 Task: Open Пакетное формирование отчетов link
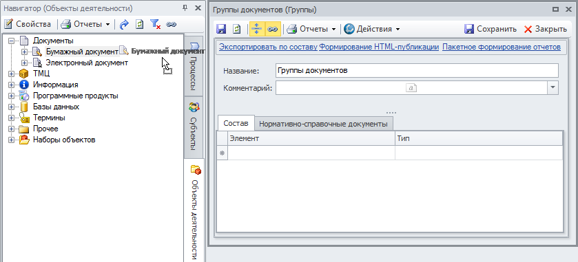pos(502,47)
